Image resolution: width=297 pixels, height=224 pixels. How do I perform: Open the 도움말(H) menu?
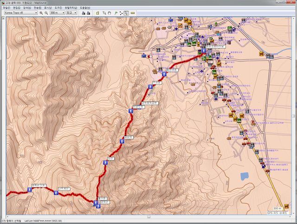pos(84,8)
